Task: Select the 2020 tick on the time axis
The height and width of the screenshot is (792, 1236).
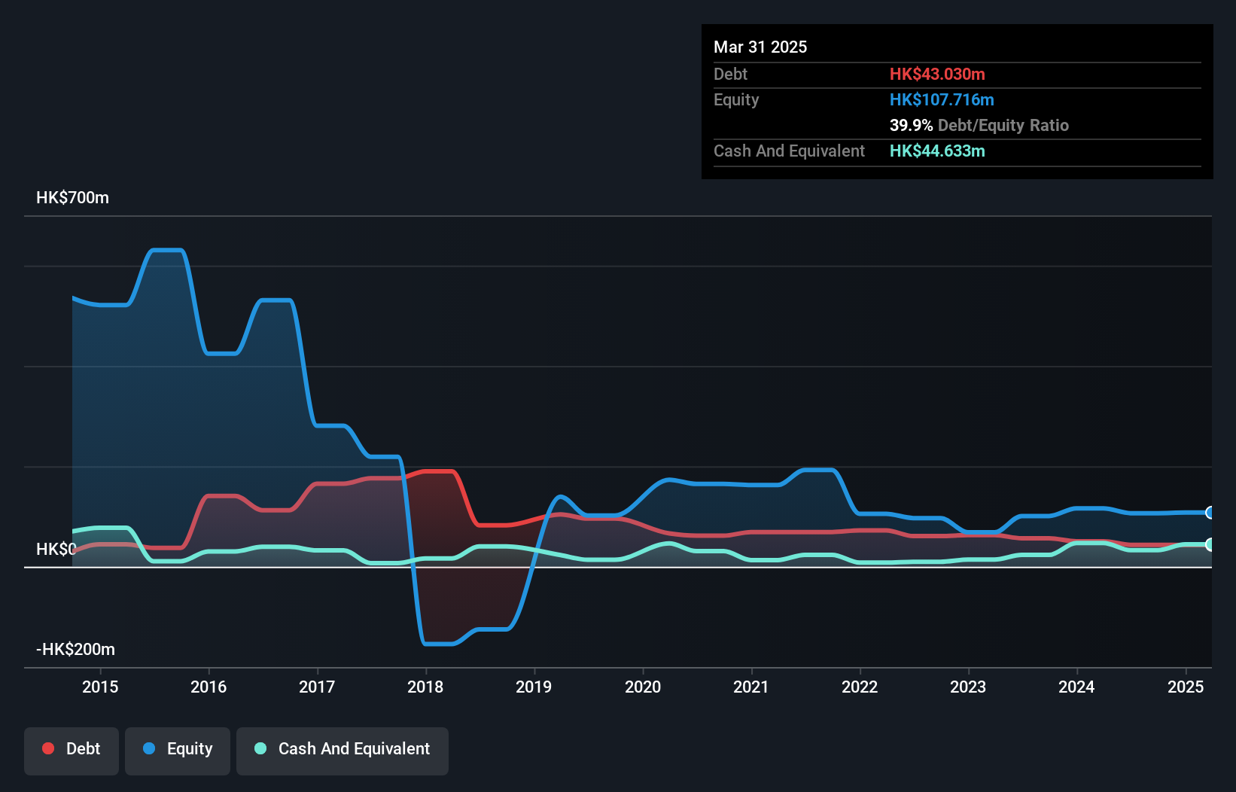Action: pyautogui.click(x=643, y=687)
